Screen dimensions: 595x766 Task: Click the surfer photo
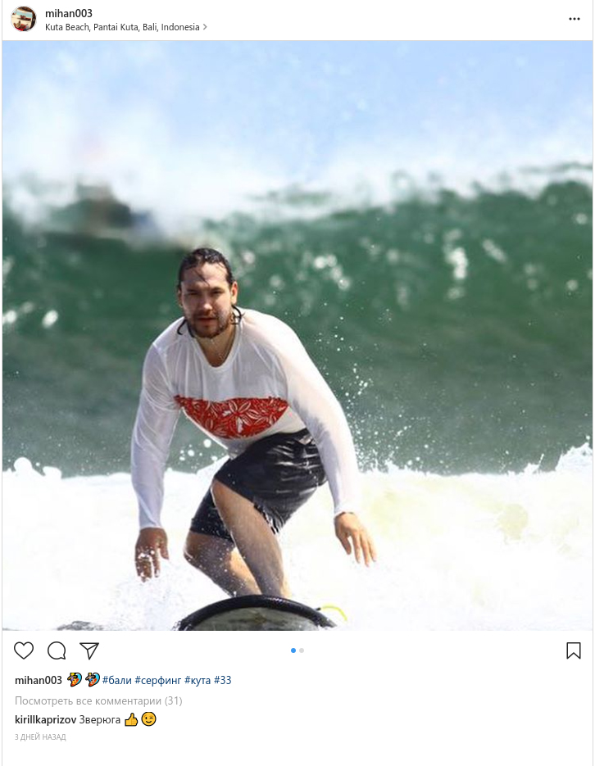coord(297,336)
